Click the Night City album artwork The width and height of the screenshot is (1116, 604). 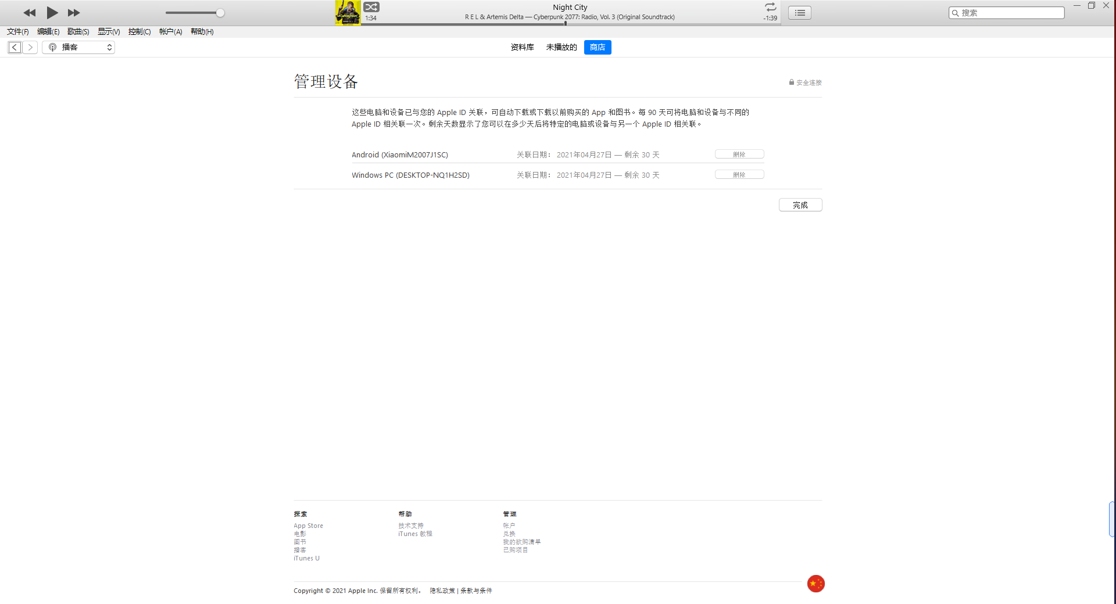348,13
